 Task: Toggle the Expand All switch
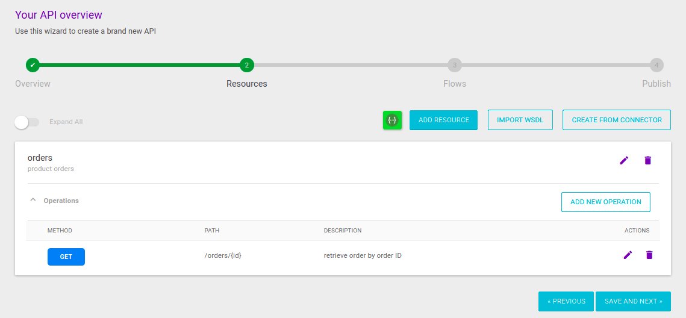point(27,122)
